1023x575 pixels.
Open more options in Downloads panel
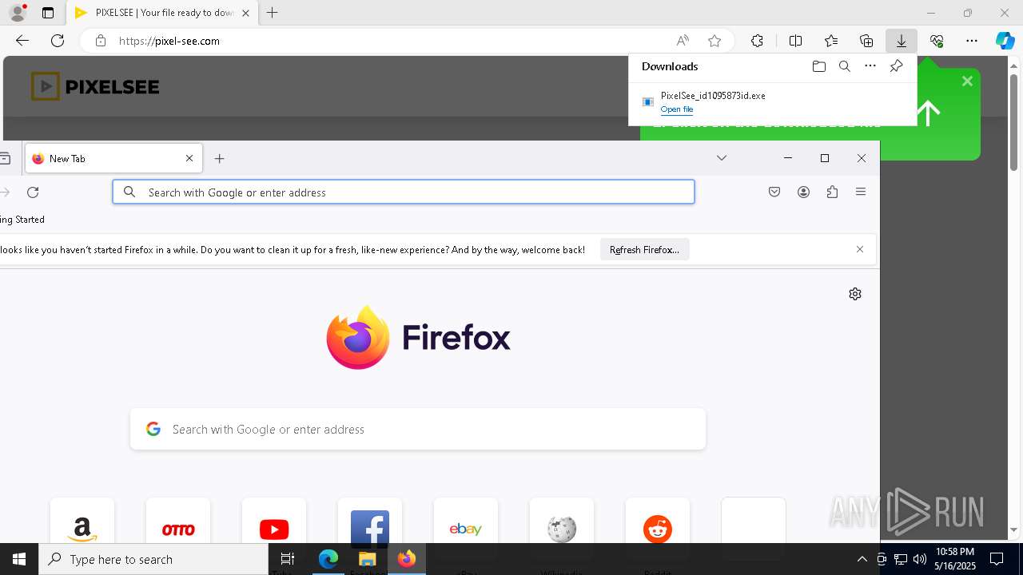[870, 66]
